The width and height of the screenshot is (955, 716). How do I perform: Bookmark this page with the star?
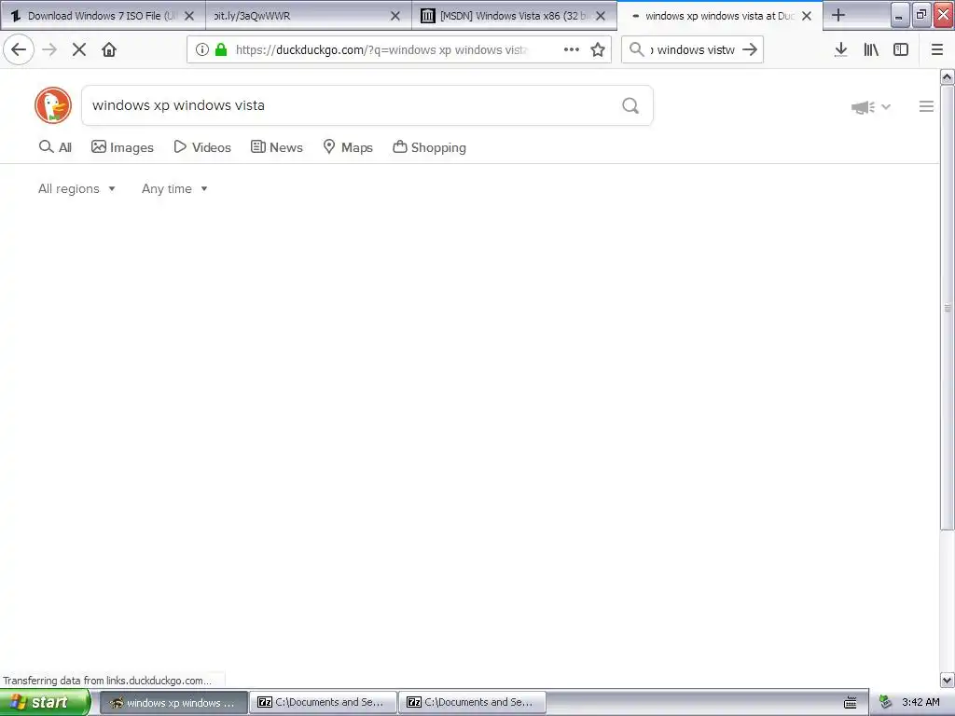[598, 49]
